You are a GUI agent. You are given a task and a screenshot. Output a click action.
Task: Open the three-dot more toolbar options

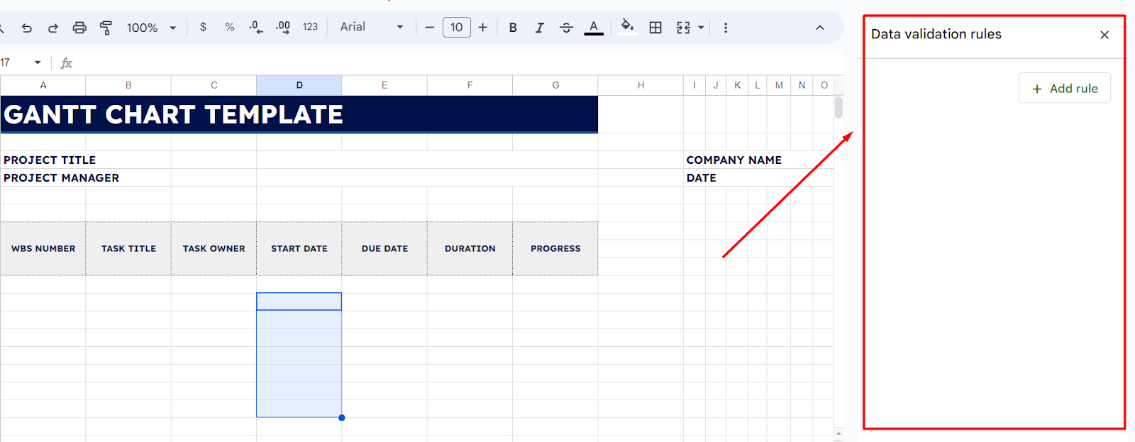pyautogui.click(x=725, y=28)
